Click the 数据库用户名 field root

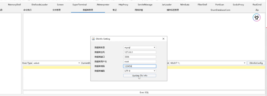coord(140,62)
